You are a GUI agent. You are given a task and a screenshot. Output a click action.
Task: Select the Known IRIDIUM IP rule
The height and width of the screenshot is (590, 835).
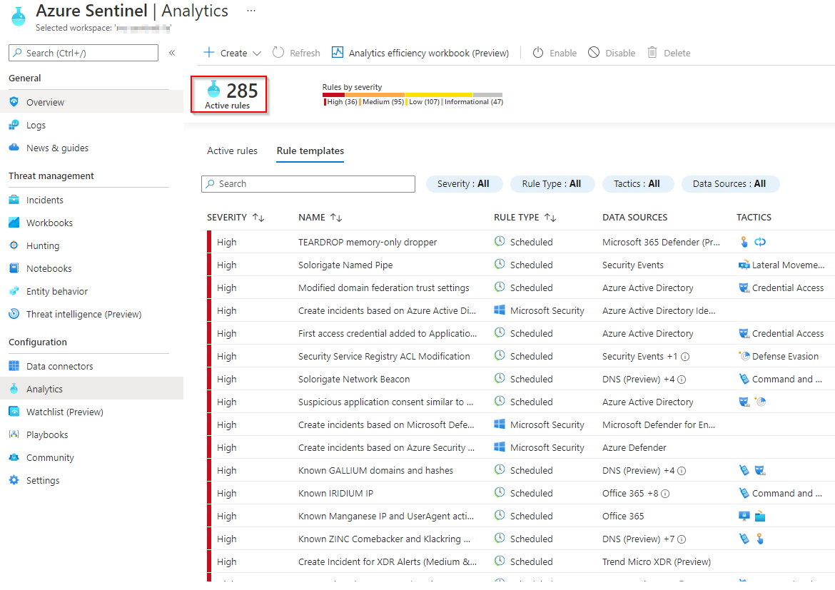pyautogui.click(x=335, y=493)
